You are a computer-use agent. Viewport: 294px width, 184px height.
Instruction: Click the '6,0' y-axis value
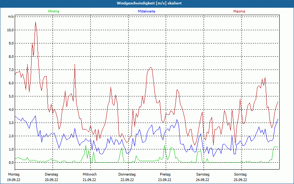(x=11, y=83)
